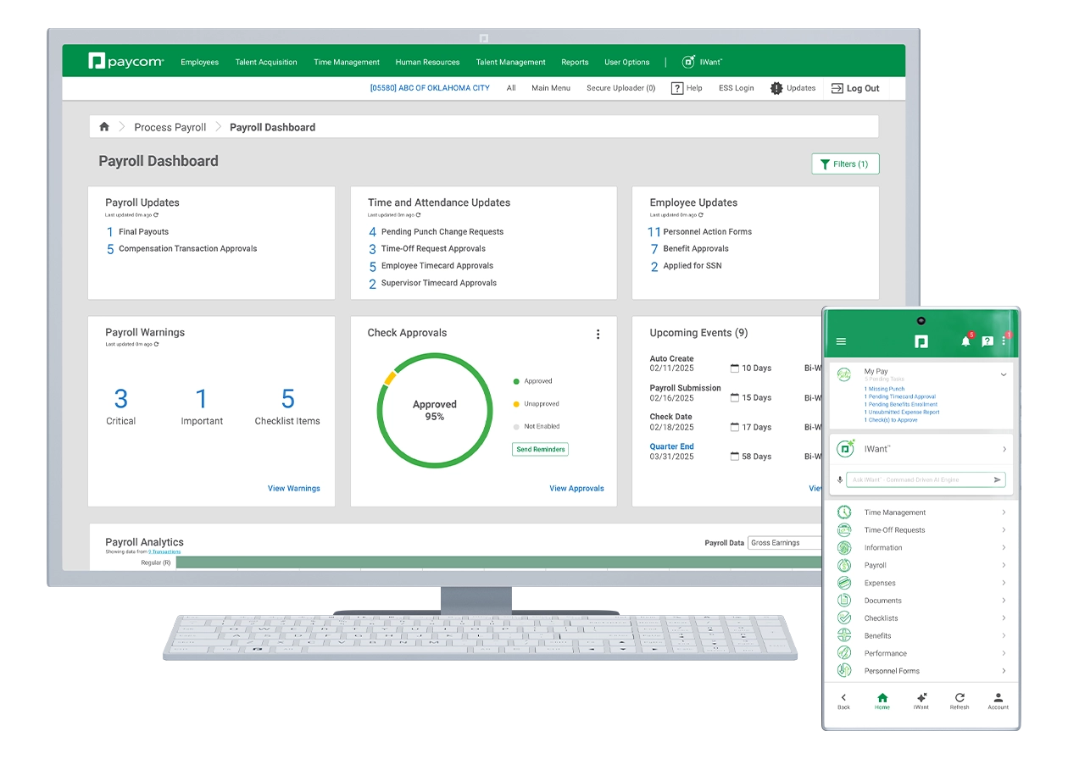This screenshot has height=759, width=1068.
Task: Open Updates in the desktop secondary bar
Action: tap(793, 88)
